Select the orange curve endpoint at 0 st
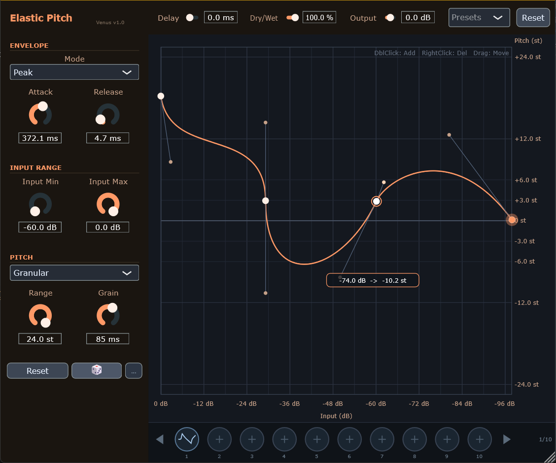This screenshot has height=463, width=556. coord(512,220)
